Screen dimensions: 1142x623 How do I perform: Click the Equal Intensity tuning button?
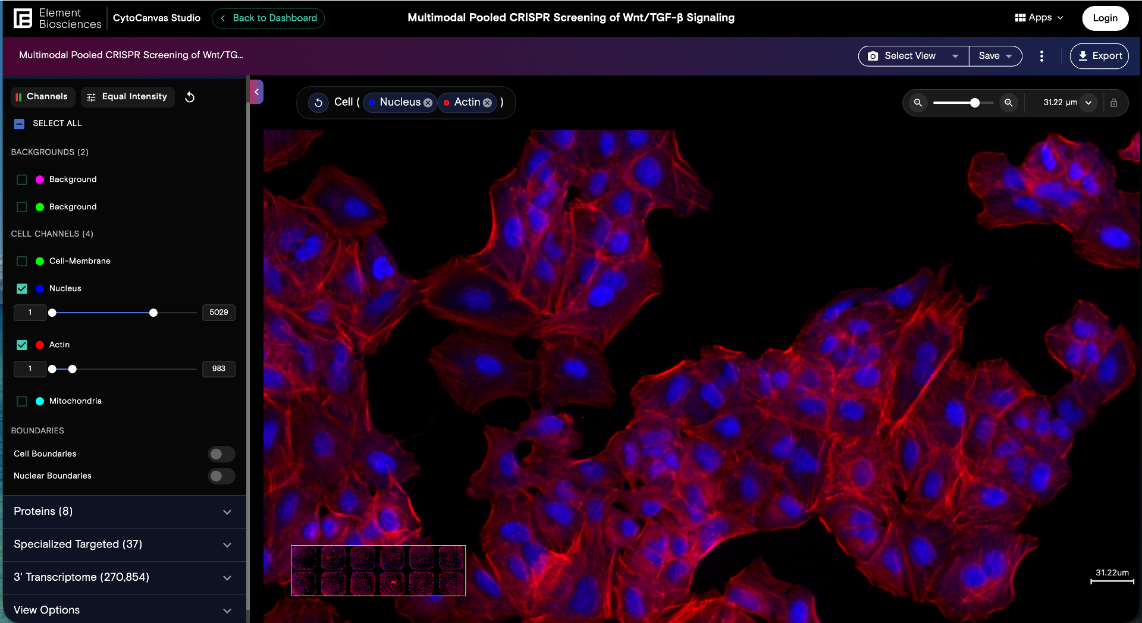[127, 97]
